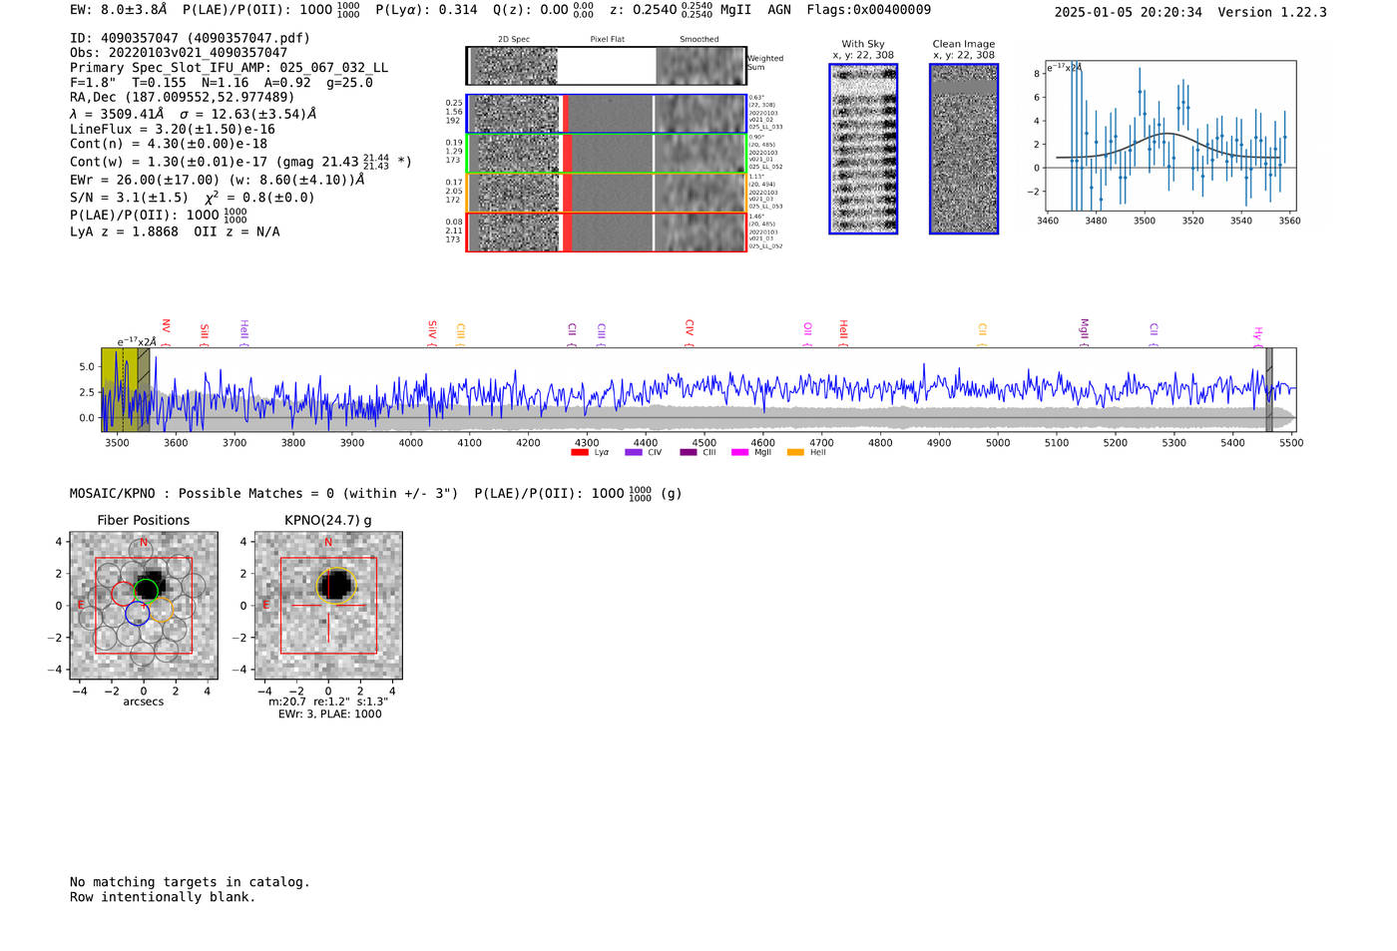Click 'Primary Spec_Slot_IFU_AMP: 025_067_032_LL' line

(x=229, y=68)
